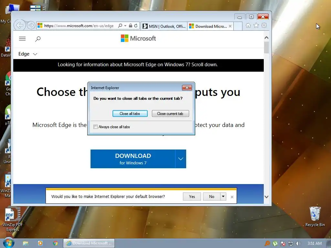The width and height of the screenshot is (331, 248).
Task: Click the page scroll up arrow
Action: 266,38
